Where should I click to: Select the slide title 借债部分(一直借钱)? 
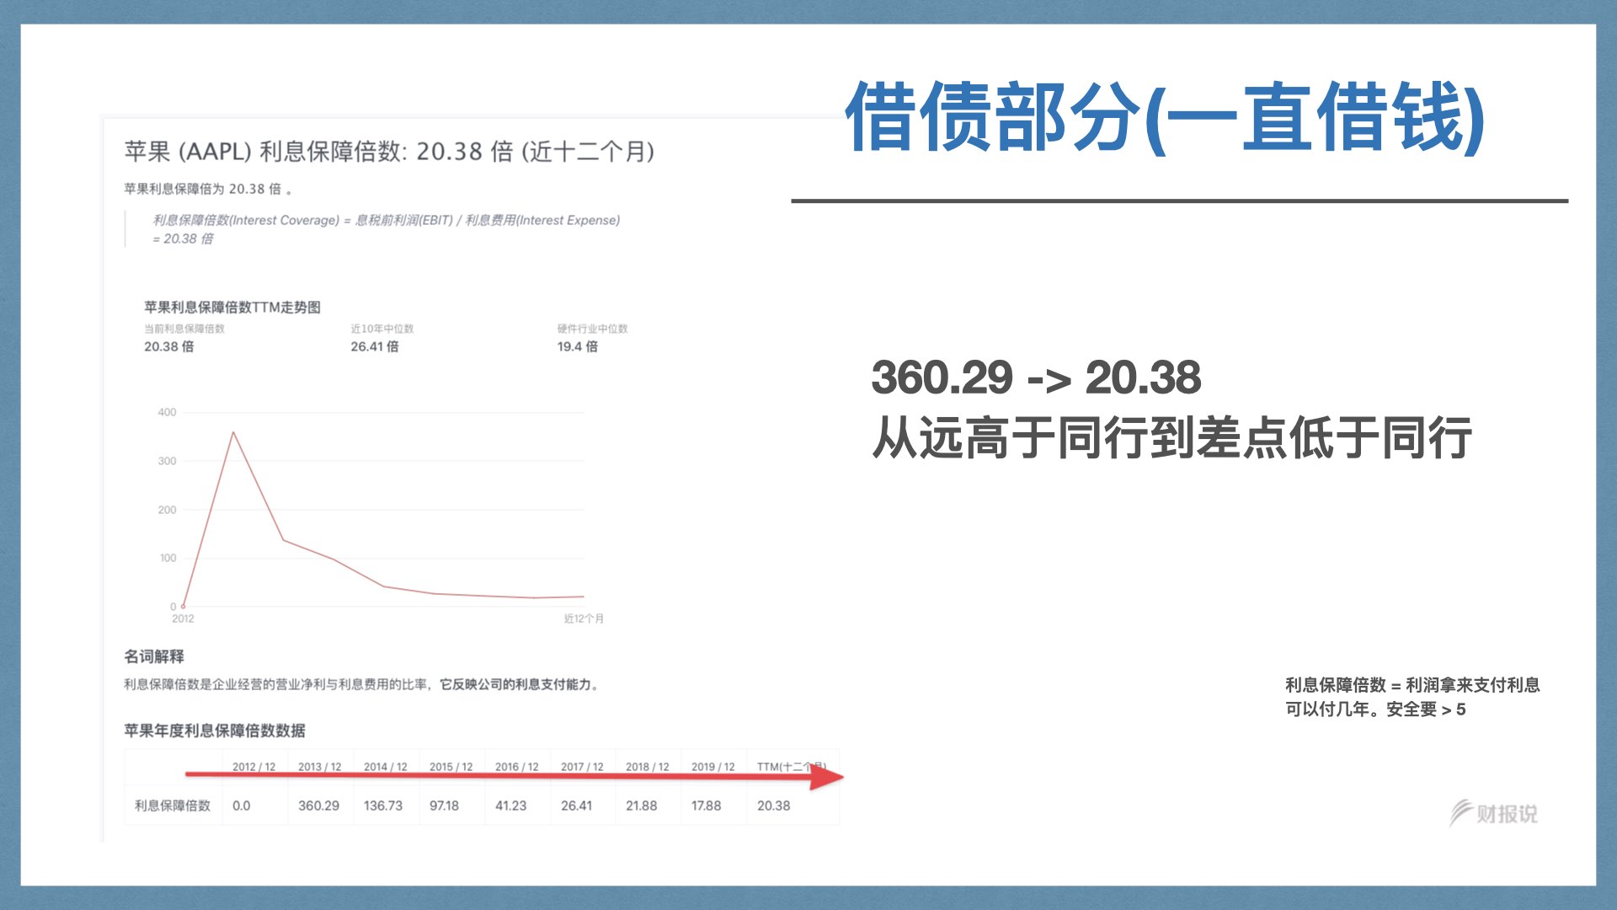click(x=1165, y=118)
